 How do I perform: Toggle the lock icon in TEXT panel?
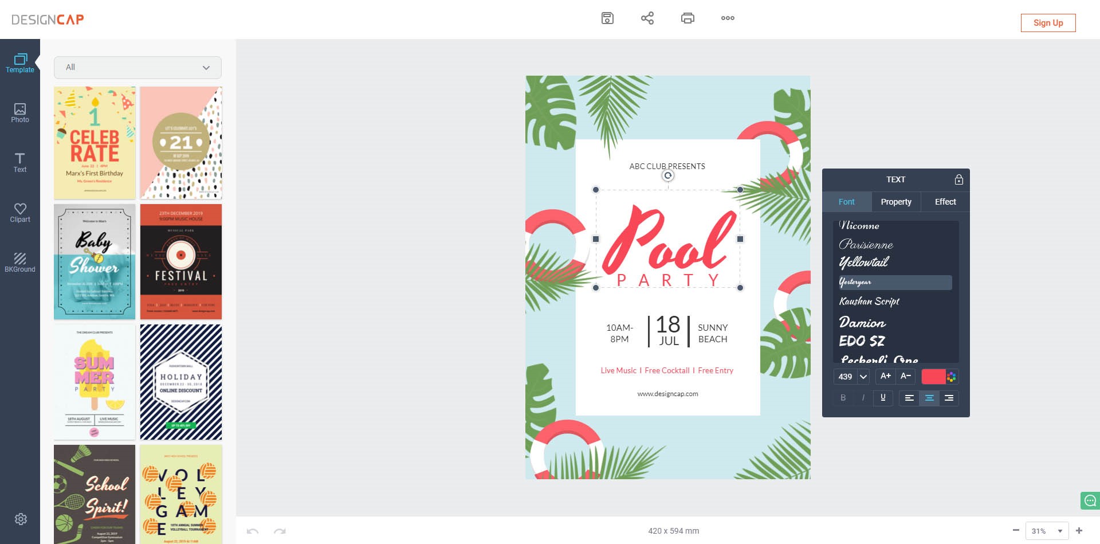[x=958, y=179]
